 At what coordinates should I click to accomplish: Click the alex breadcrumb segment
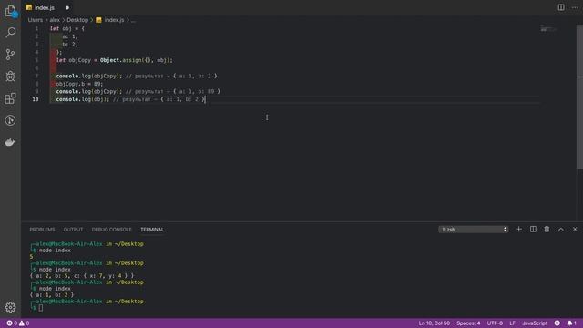[x=55, y=20]
